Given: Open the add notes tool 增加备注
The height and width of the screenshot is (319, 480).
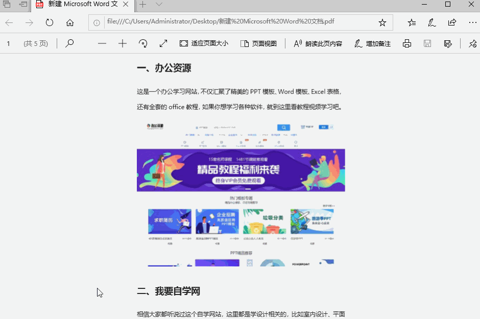Looking at the screenshot, I should 372,43.
